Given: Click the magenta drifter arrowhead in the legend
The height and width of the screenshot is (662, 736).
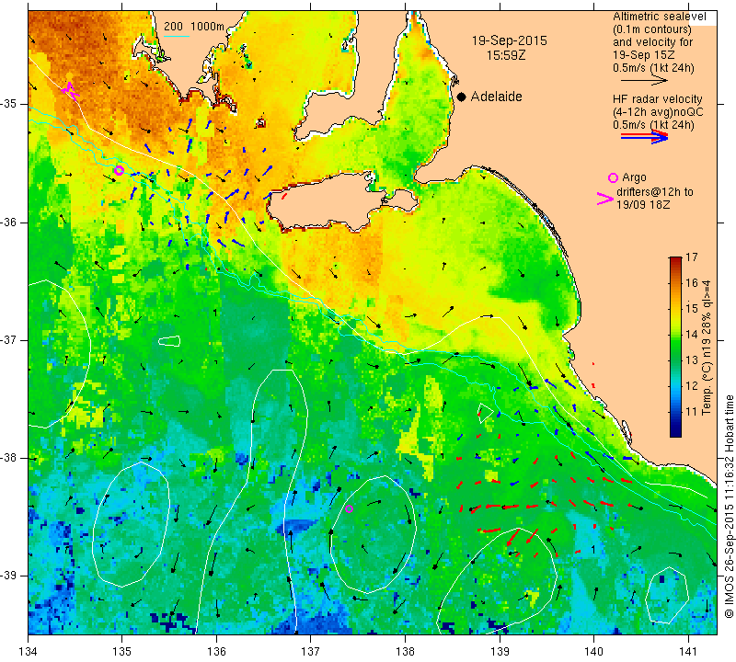Looking at the screenshot, I should click(x=604, y=199).
